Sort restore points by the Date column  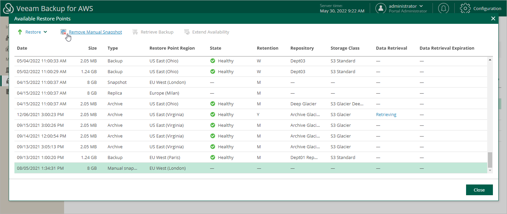[22, 48]
